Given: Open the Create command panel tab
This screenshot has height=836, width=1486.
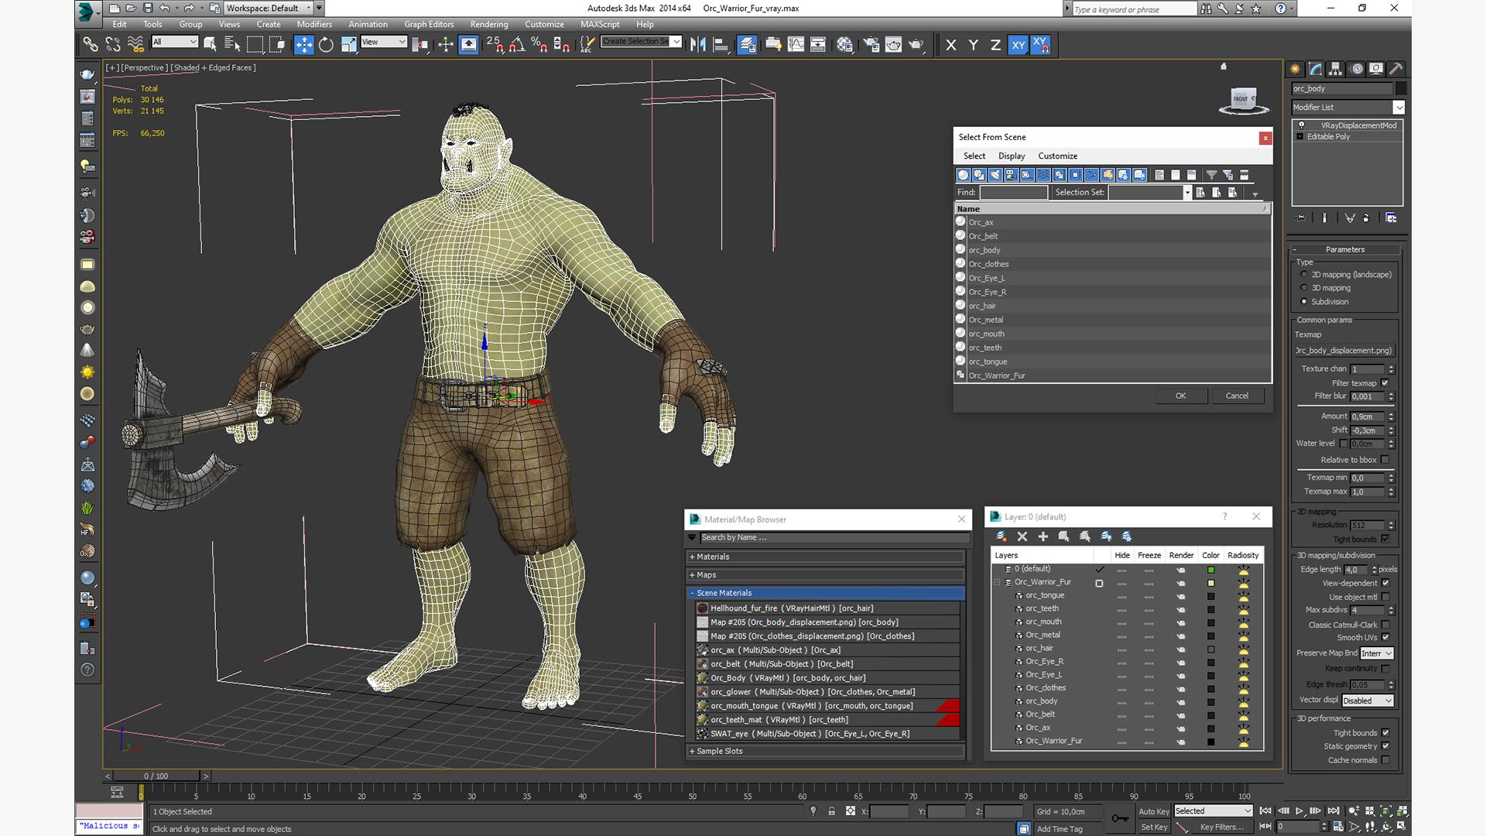Looking at the screenshot, I should point(1295,69).
